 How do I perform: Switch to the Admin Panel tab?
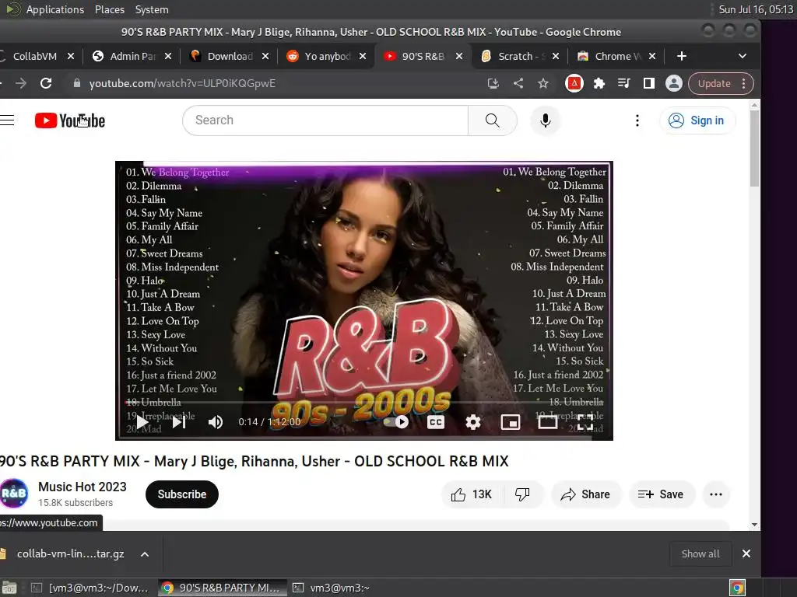[132, 56]
